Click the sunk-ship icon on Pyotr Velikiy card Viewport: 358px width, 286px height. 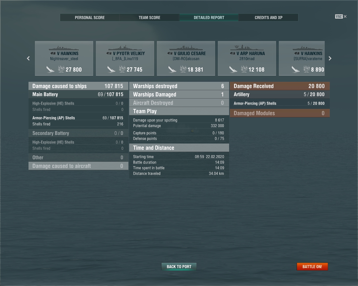(111, 69)
